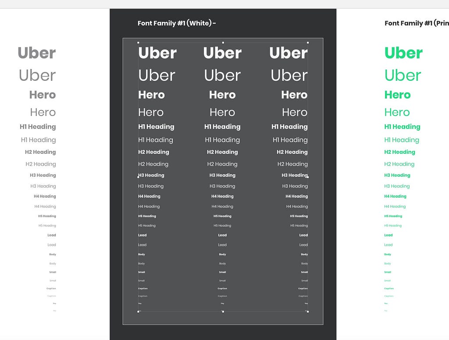Click bold white 'Lead' in the centered column
Image resolution: width=449 pixels, height=340 pixels.
pyautogui.click(x=222, y=235)
